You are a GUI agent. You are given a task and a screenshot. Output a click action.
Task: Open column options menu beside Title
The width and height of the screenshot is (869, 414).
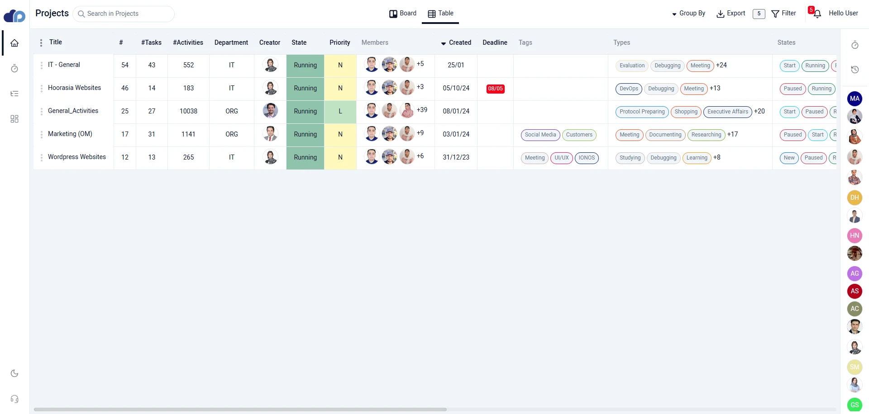point(41,42)
